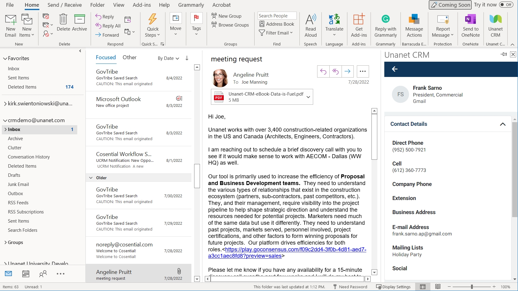The height and width of the screenshot is (291, 518).
Task: Select the Microsoft Outlook New office project email
Action: coord(139,105)
